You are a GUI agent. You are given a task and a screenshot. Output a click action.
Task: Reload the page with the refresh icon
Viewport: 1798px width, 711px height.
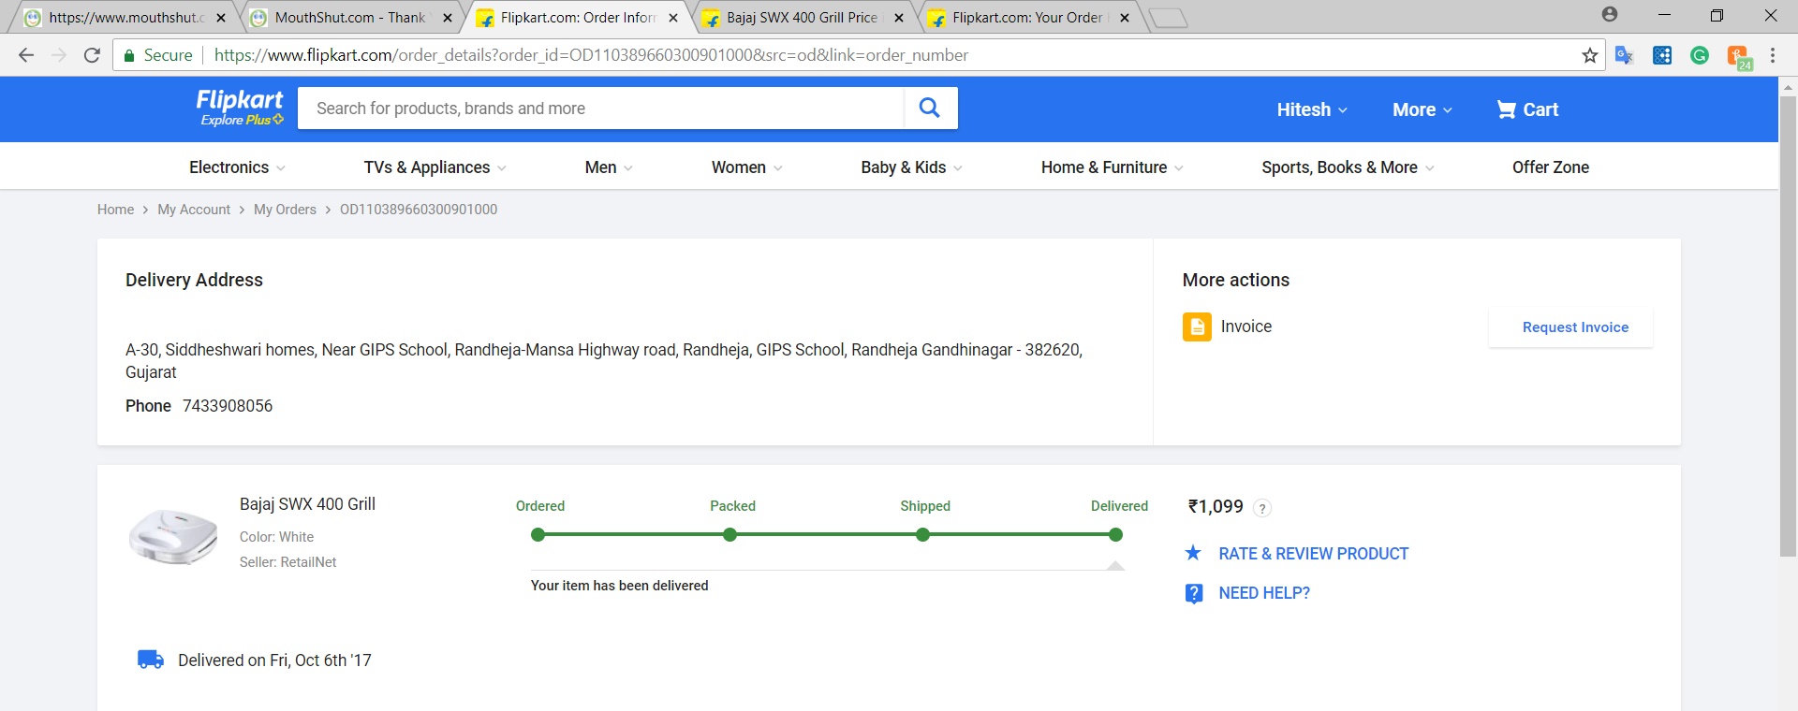tap(92, 55)
